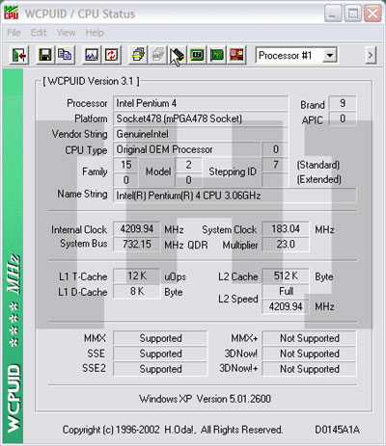Click the copyright notice text
This screenshot has height=446, width=386.
tap(173, 430)
